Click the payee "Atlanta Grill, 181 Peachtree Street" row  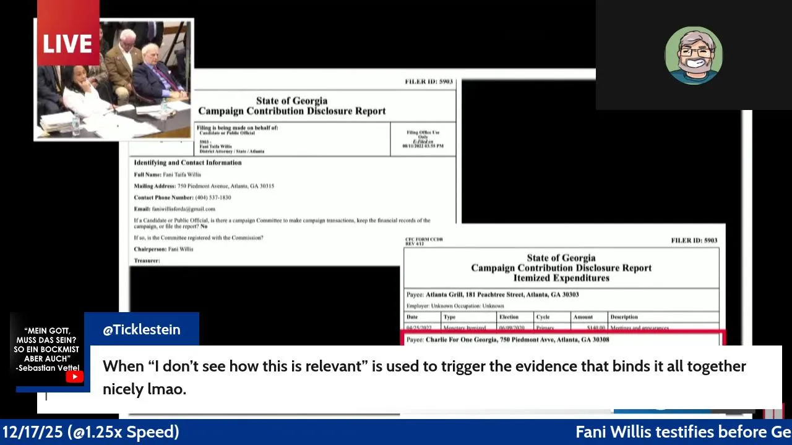click(561, 295)
